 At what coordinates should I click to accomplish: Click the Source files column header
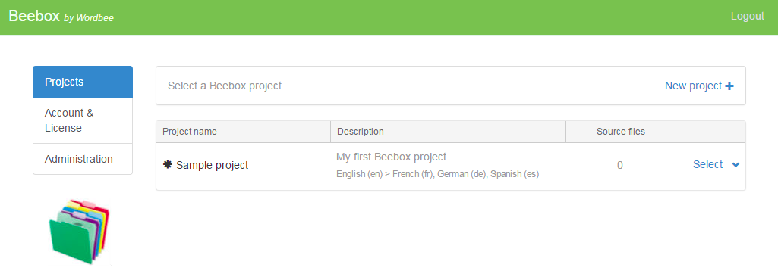point(621,132)
